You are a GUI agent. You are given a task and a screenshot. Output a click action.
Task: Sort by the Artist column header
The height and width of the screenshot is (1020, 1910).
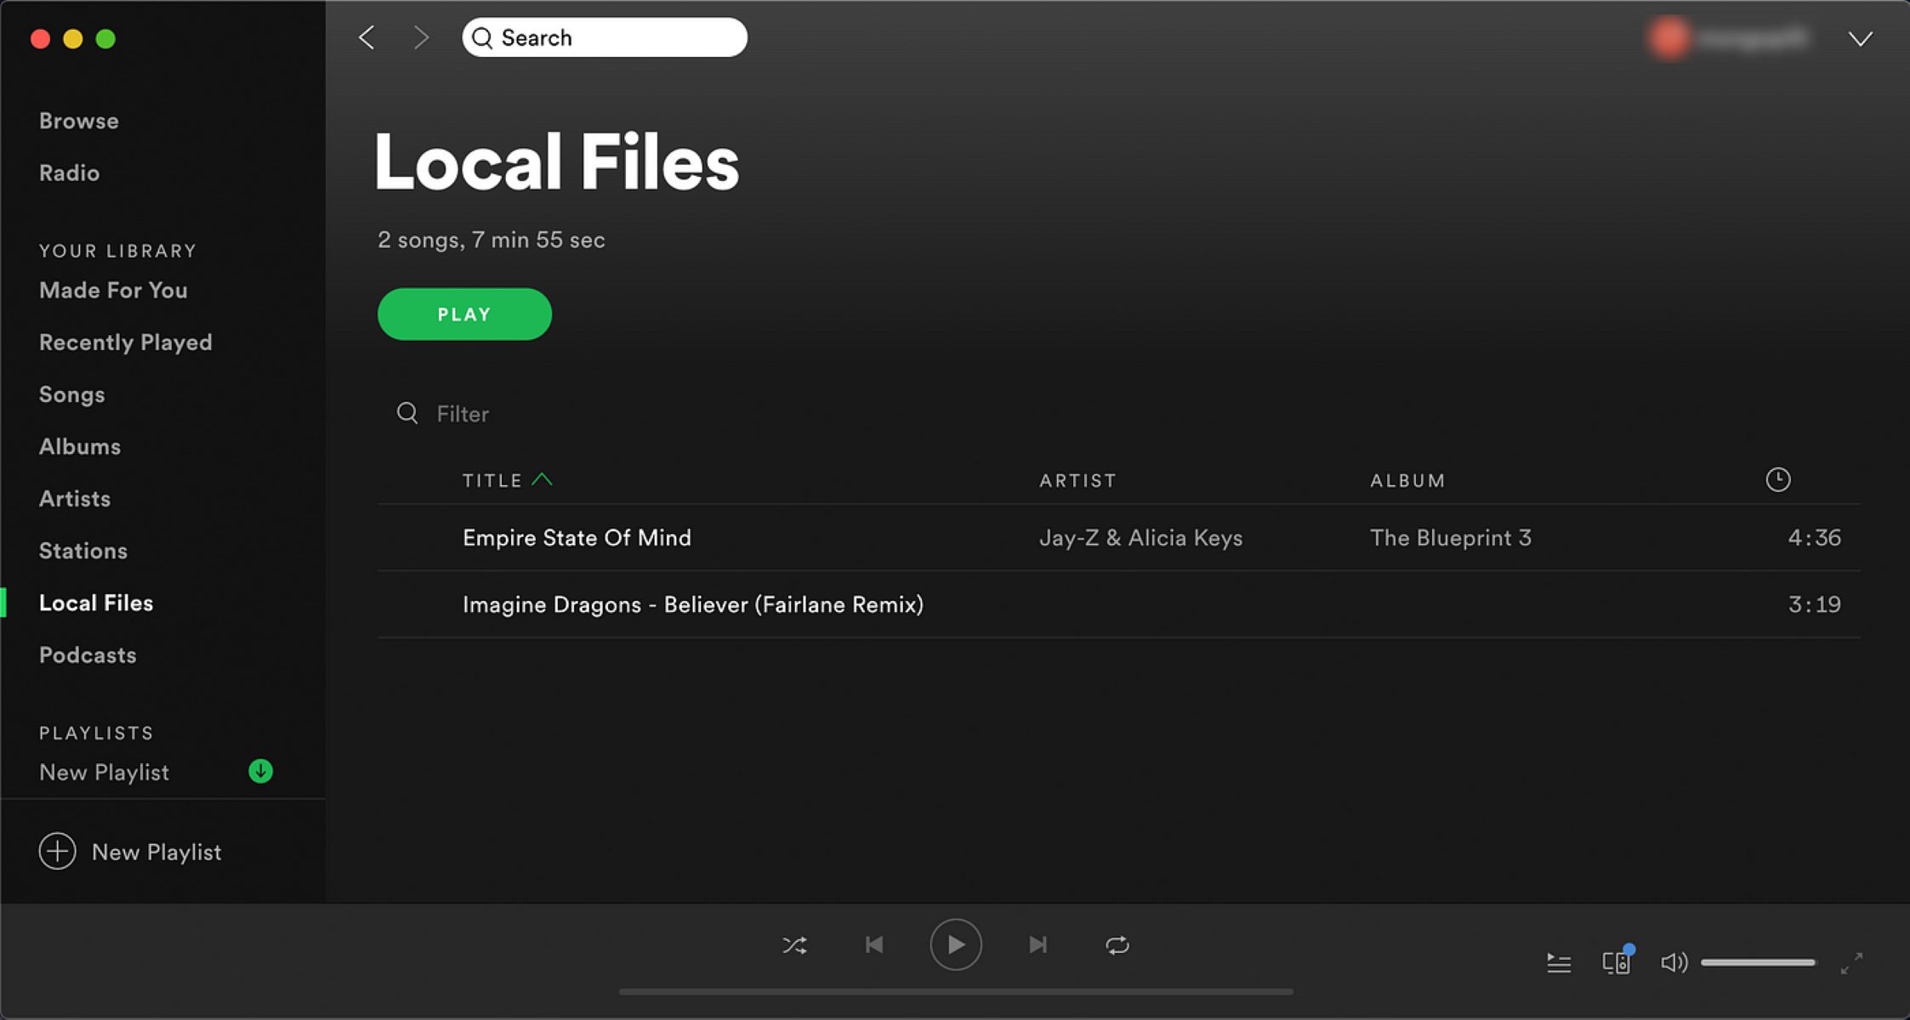tap(1077, 479)
